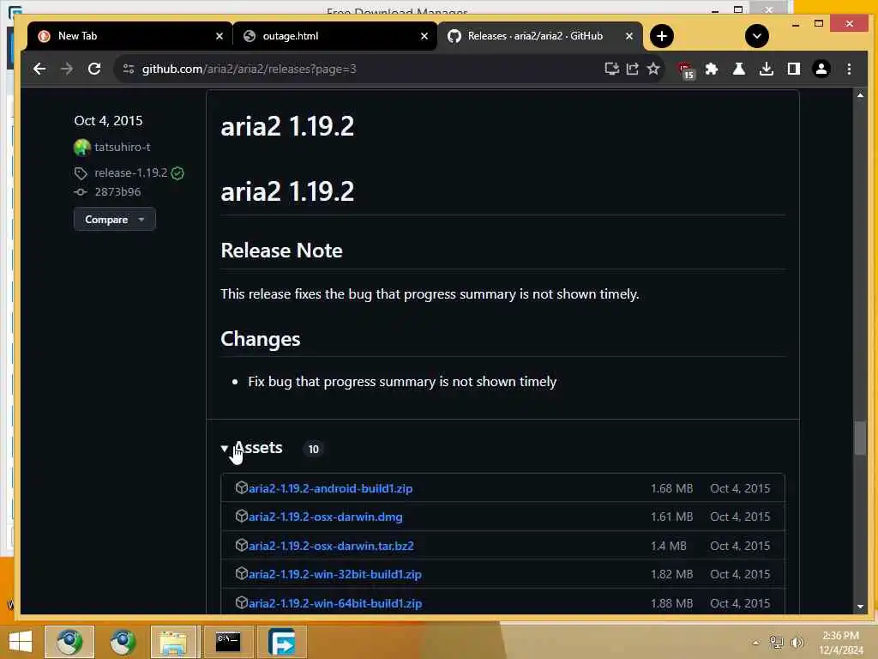Image resolution: width=878 pixels, height=659 pixels.
Task: Close the Releases aria2 GitHub tab
Action: coord(628,36)
